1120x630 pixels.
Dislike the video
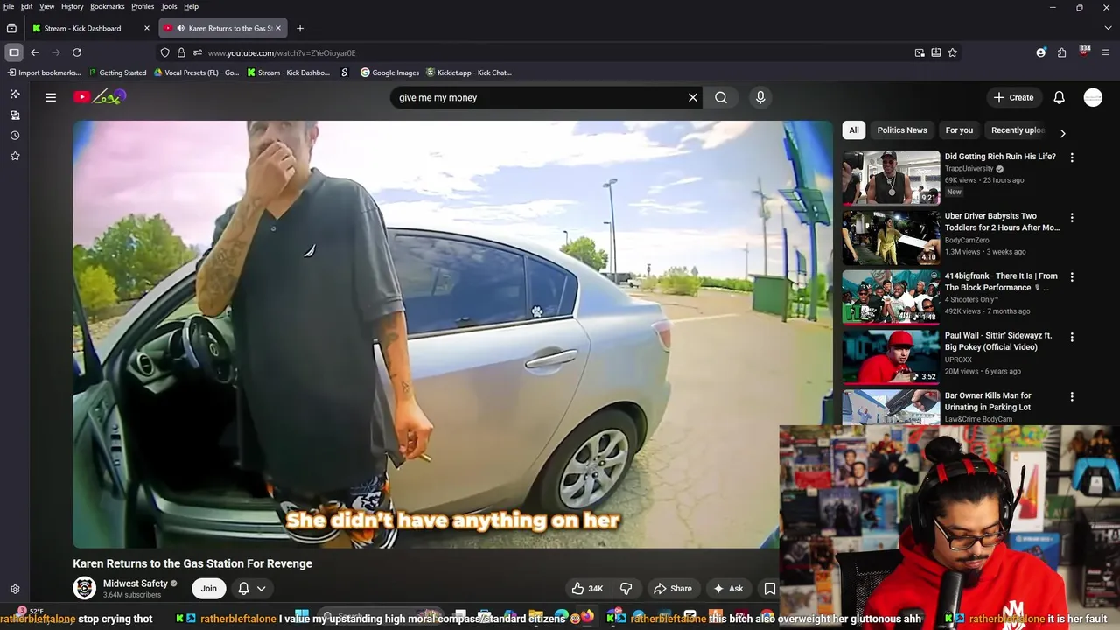[626, 588]
